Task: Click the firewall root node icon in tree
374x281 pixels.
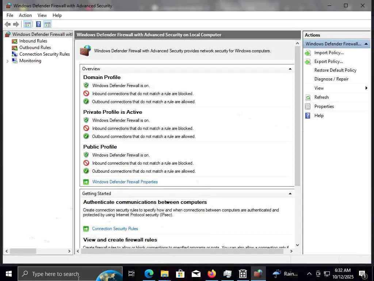Action: point(8,34)
